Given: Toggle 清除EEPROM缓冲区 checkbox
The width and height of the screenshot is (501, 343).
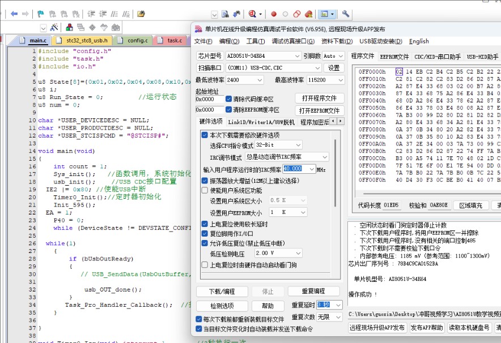Looking at the screenshot, I should click(x=228, y=109).
